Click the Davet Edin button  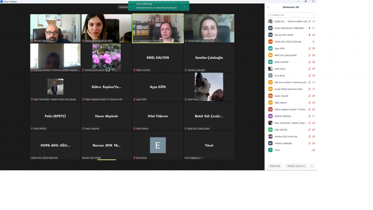coord(275,166)
